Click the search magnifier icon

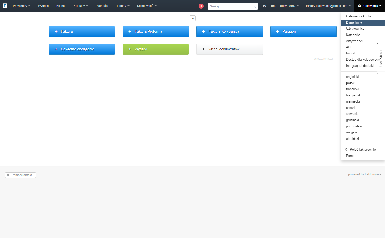254,6
